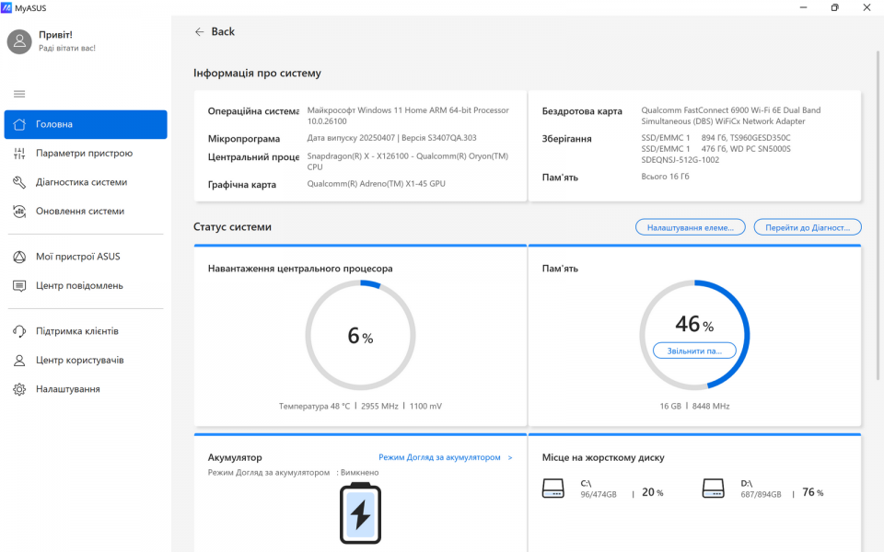This screenshot has width=884, height=552.
Task: Click the Оновлення системи update icon
Action: 19,211
